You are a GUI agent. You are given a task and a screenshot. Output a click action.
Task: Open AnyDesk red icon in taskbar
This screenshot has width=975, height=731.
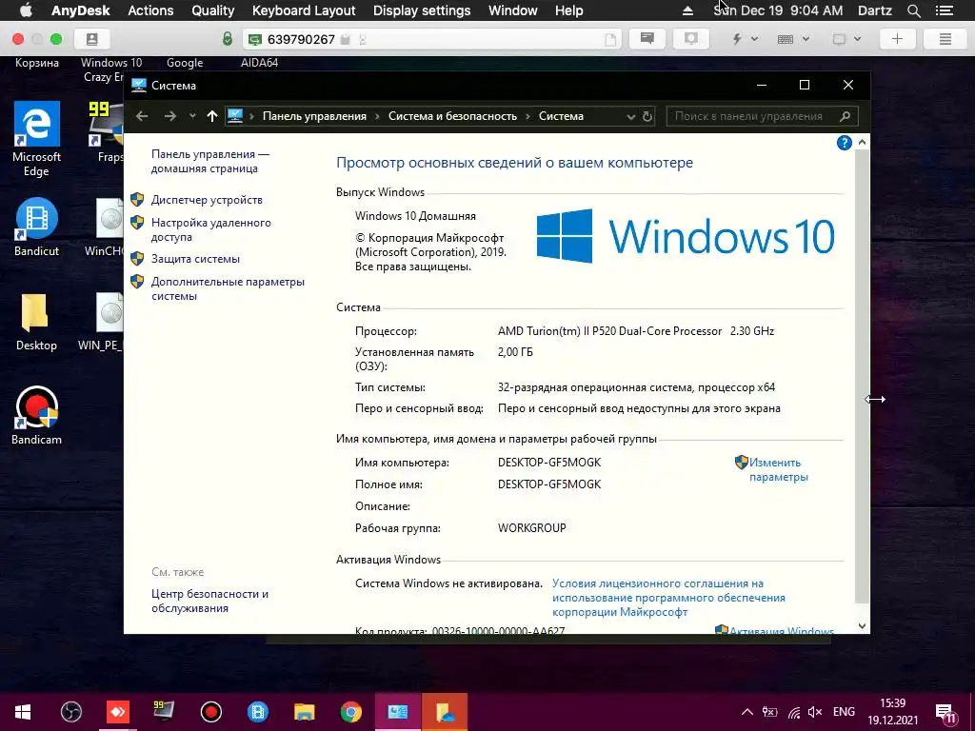(x=118, y=712)
